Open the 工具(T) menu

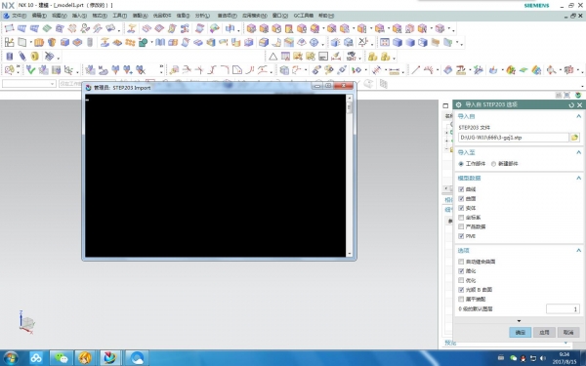click(x=119, y=16)
